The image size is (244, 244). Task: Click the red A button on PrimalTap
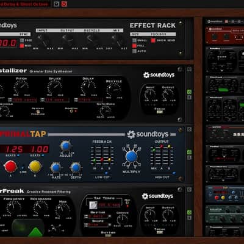click(x=10, y=167)
